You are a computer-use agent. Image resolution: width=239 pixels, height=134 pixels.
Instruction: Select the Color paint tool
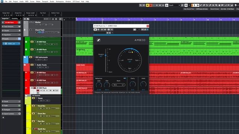click(232, 5)
